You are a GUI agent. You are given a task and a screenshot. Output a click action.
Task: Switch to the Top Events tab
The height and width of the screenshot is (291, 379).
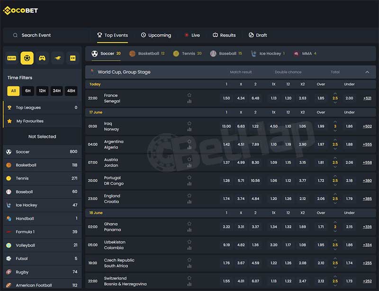click(112, 35)
